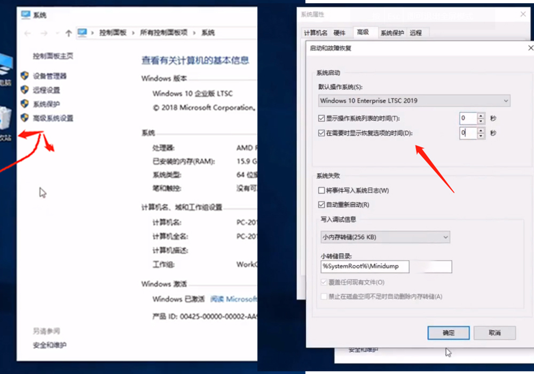Image resolution: width=534 pixels, height=374 pixels.
Task: Open 设备管理器 via its shield icon
Action: 26,76
